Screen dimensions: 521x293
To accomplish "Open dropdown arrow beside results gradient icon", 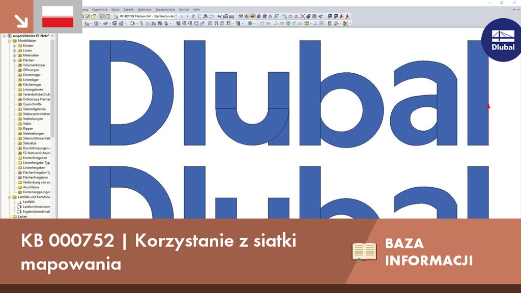I will point(350,23).
